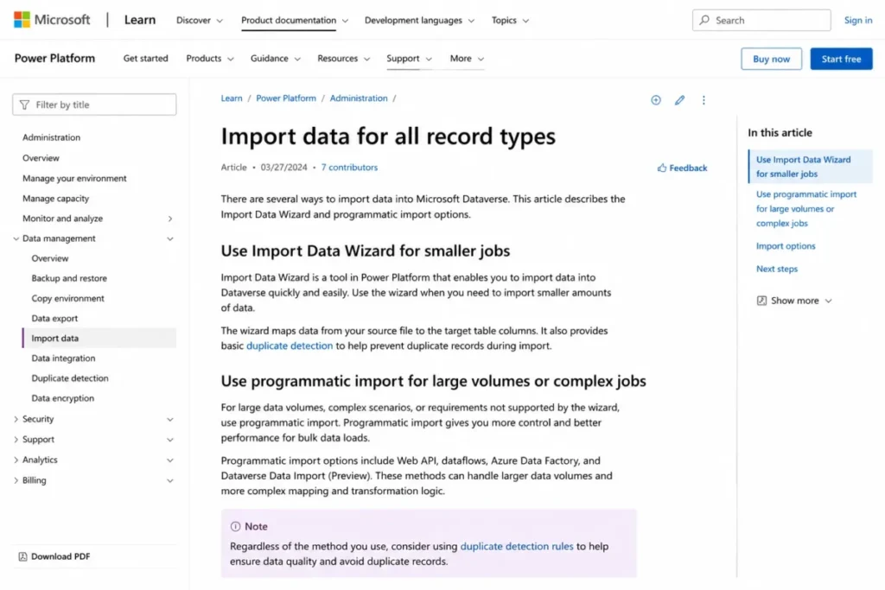The width and height of the screenshot is (885, 590).
Task: Open the Guidance dropdown
Action: (x=276, y=58)
